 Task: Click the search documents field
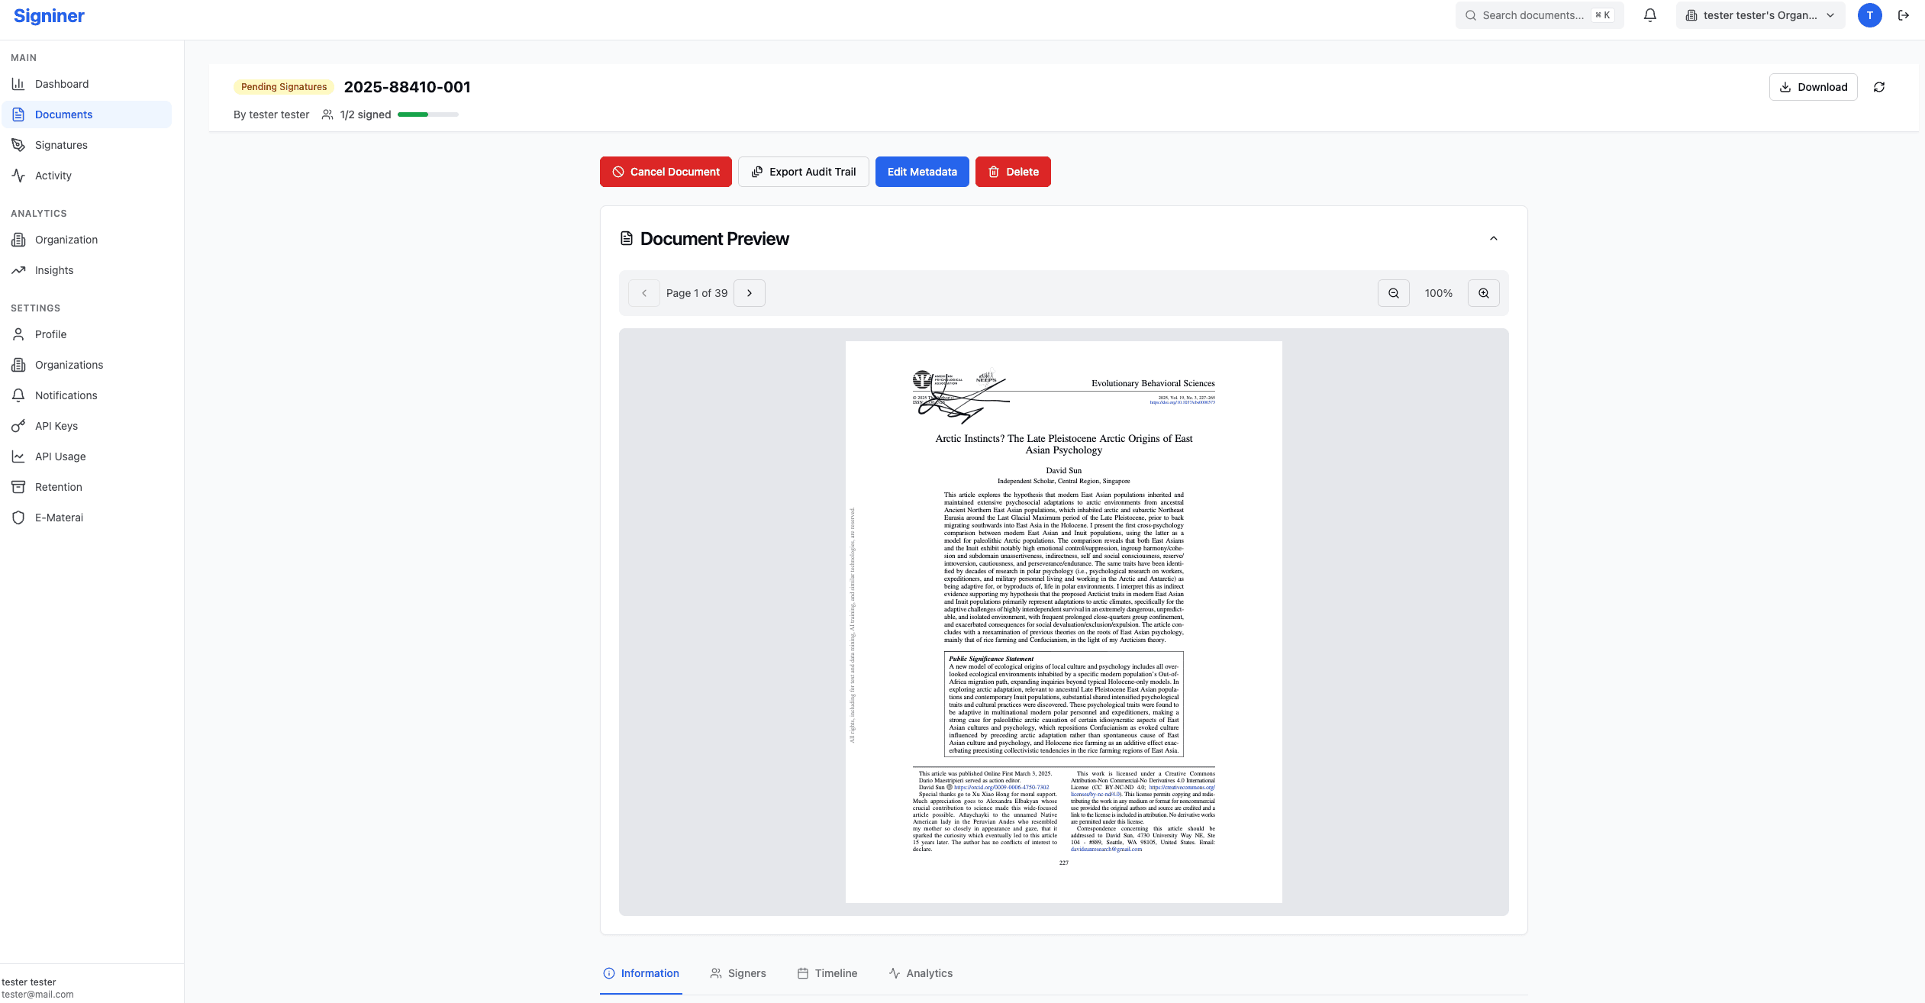1539,15
